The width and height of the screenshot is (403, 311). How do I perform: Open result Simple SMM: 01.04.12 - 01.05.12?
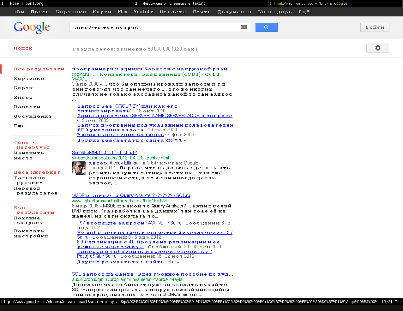(105, 153)
